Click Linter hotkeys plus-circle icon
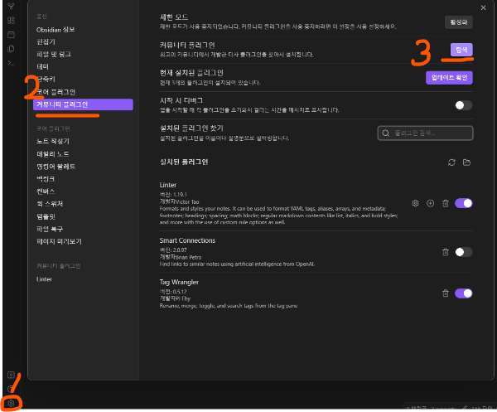The width and height of the screenshot is (497, 412). [430, 203]
